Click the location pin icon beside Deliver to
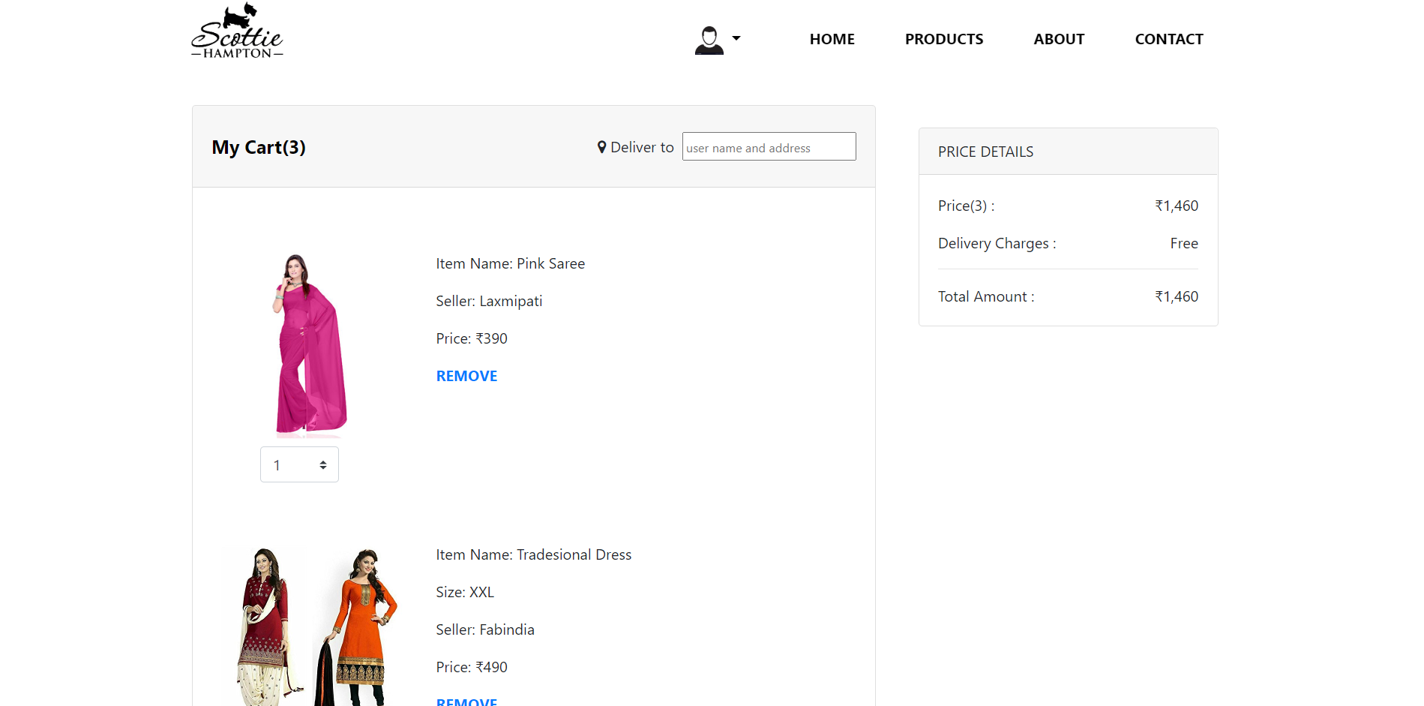The width and height of the screenshot is (1424, 706). coord(601,147)
